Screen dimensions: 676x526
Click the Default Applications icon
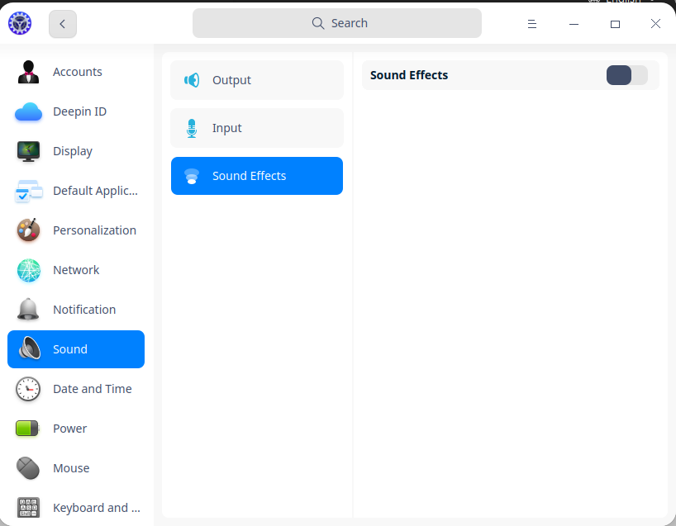(x=28, y=191)
